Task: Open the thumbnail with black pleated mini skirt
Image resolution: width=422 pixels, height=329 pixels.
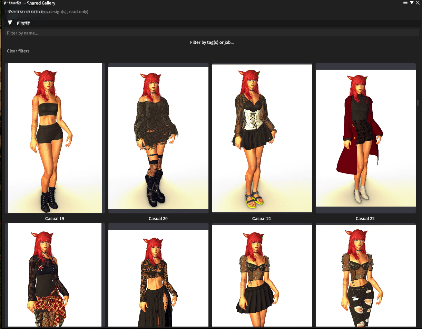Action: tap(262, 275)
